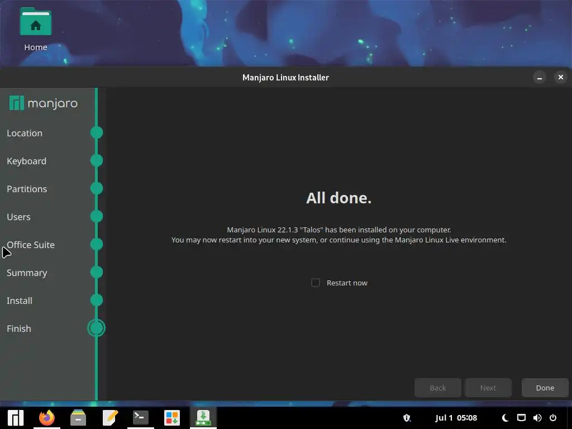Click the Location step progress dot
Screen dimensions: 572x429
(96, 132)
